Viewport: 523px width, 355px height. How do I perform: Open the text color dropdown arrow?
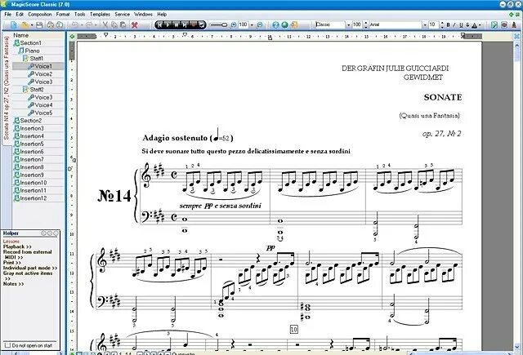tap(480, 25)
